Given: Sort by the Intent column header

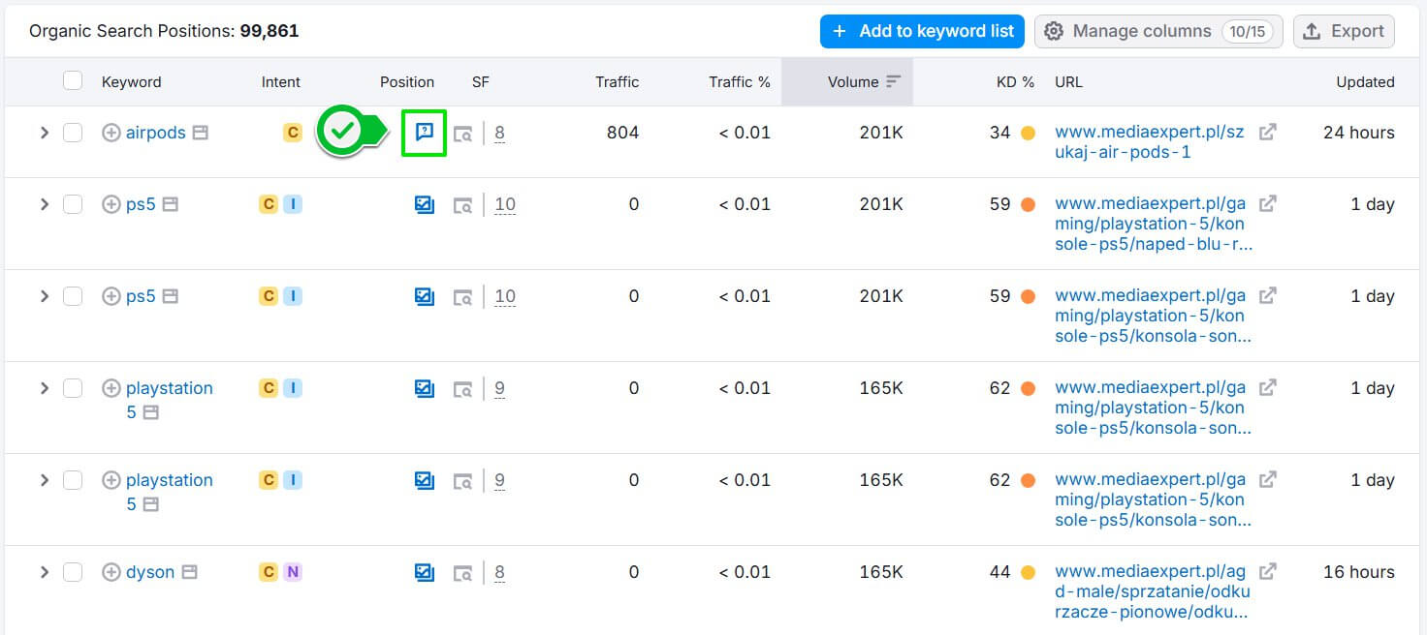Looking at the screenshot, I should point(281,82).
